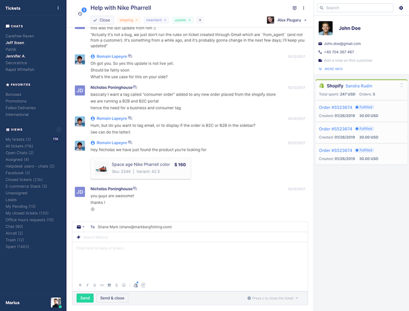The width and height of the screenshot is (409, 311).
Task: Open the Closed tickets view
Action: [23, 179]
